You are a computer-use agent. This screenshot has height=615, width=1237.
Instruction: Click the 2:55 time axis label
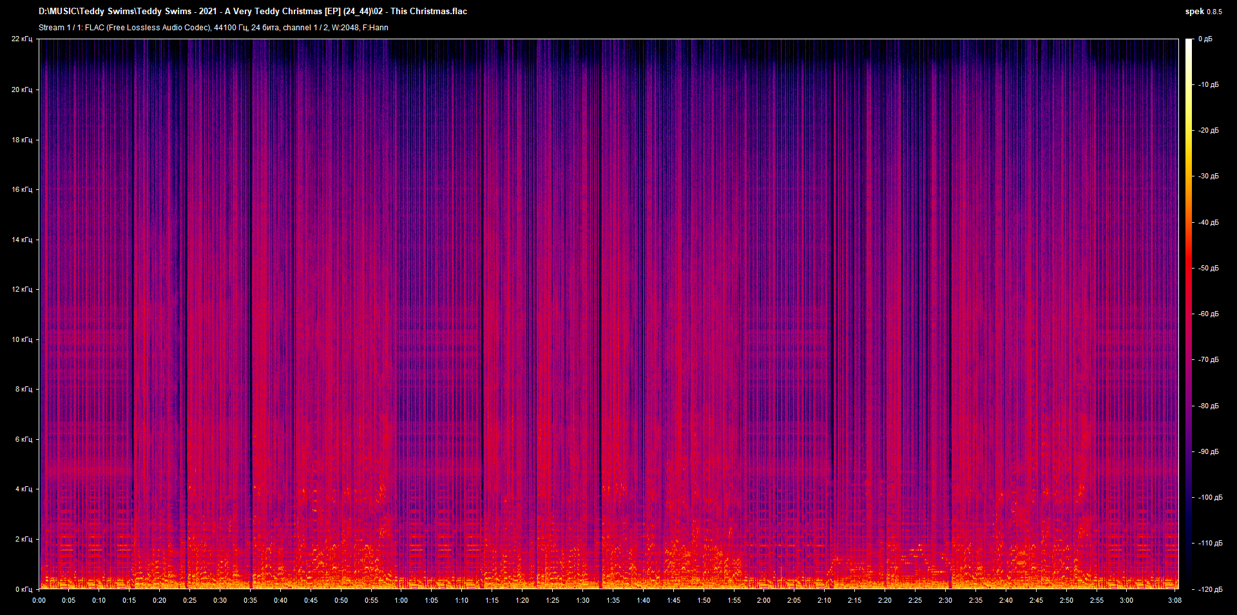[x=1097, y=600]
